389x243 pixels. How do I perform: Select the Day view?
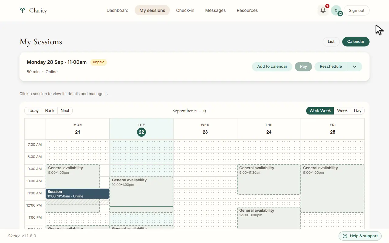click(358, 111)
